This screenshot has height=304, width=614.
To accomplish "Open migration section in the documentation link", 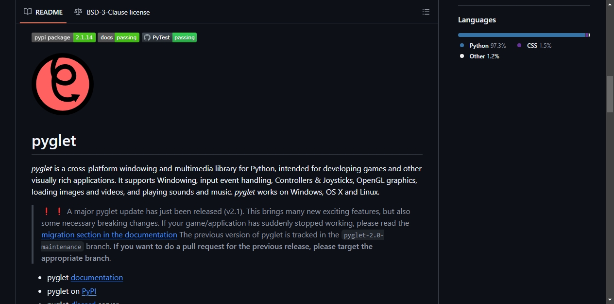I will (109, 234).
